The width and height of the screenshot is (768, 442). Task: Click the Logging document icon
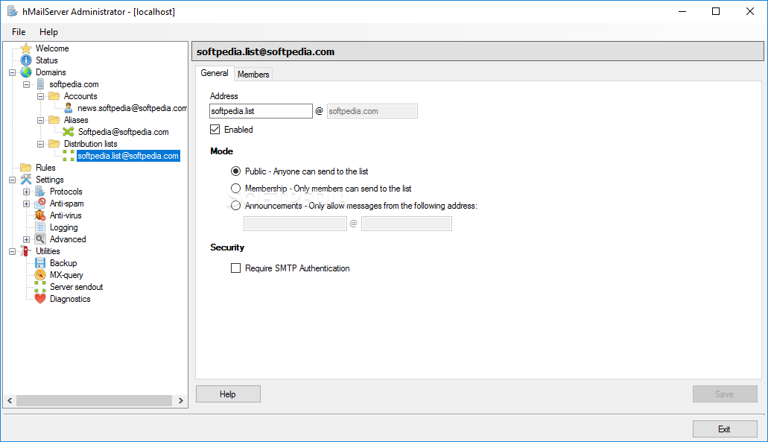click(40, 227)
